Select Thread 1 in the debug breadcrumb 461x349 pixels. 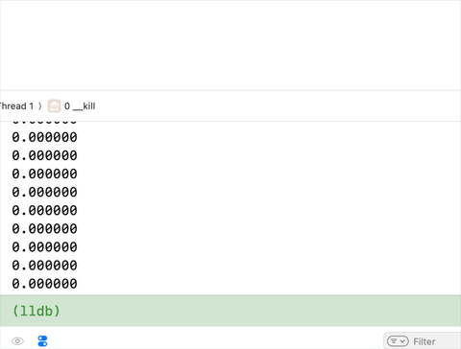[x=16, y=106]
